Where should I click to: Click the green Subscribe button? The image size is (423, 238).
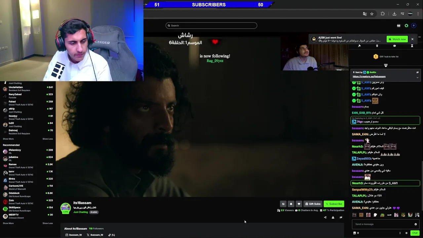pos(334,204)
